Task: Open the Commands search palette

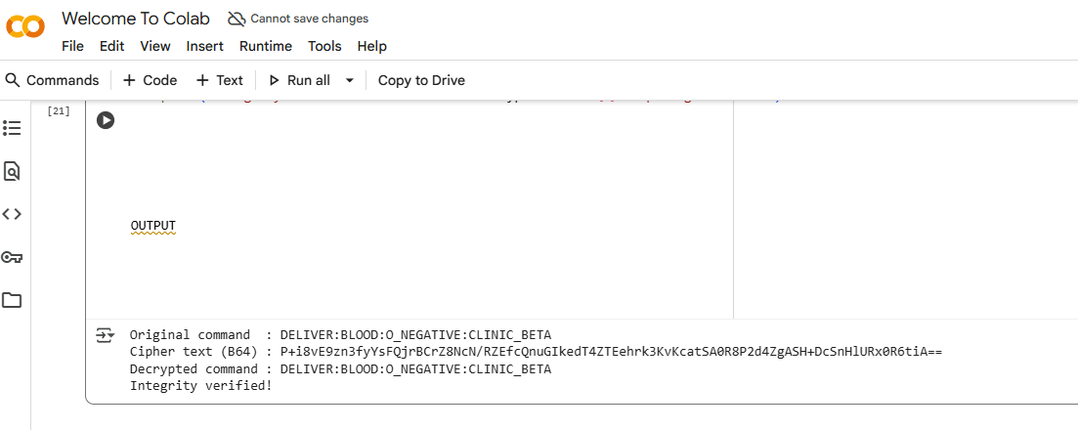Action: tap(53, 80)
